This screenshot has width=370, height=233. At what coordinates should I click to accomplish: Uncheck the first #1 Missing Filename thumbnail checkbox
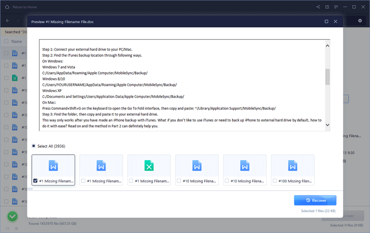36,181
